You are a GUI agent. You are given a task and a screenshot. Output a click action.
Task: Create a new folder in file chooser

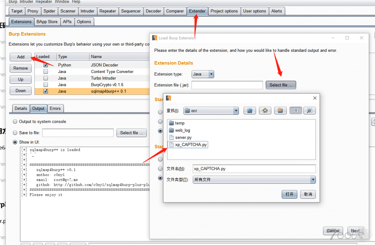280,111
